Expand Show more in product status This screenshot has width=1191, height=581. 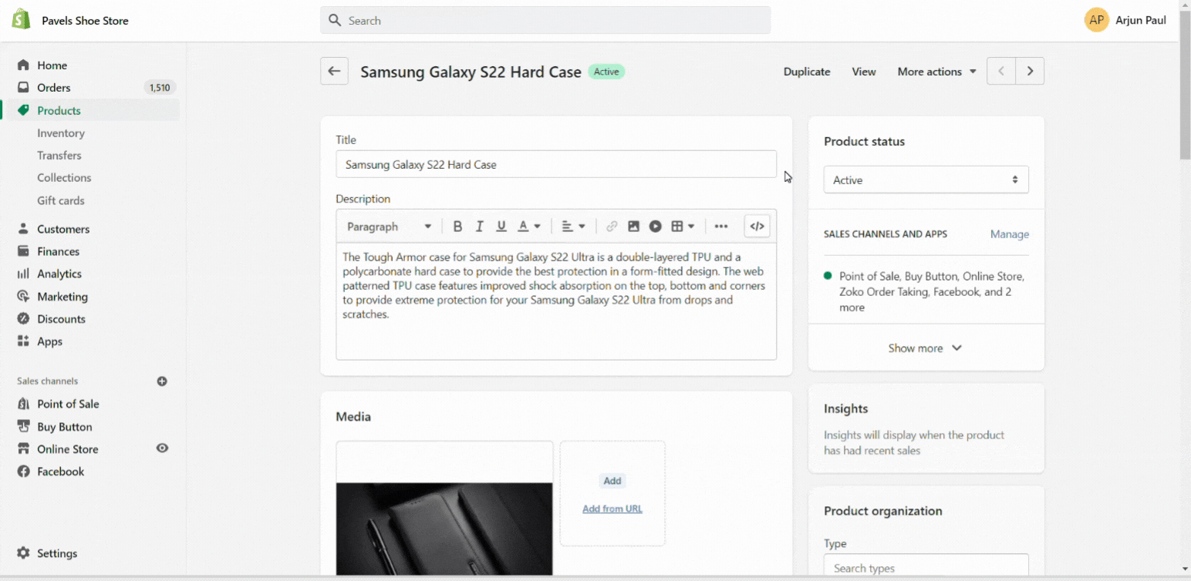tap(926, 348)
